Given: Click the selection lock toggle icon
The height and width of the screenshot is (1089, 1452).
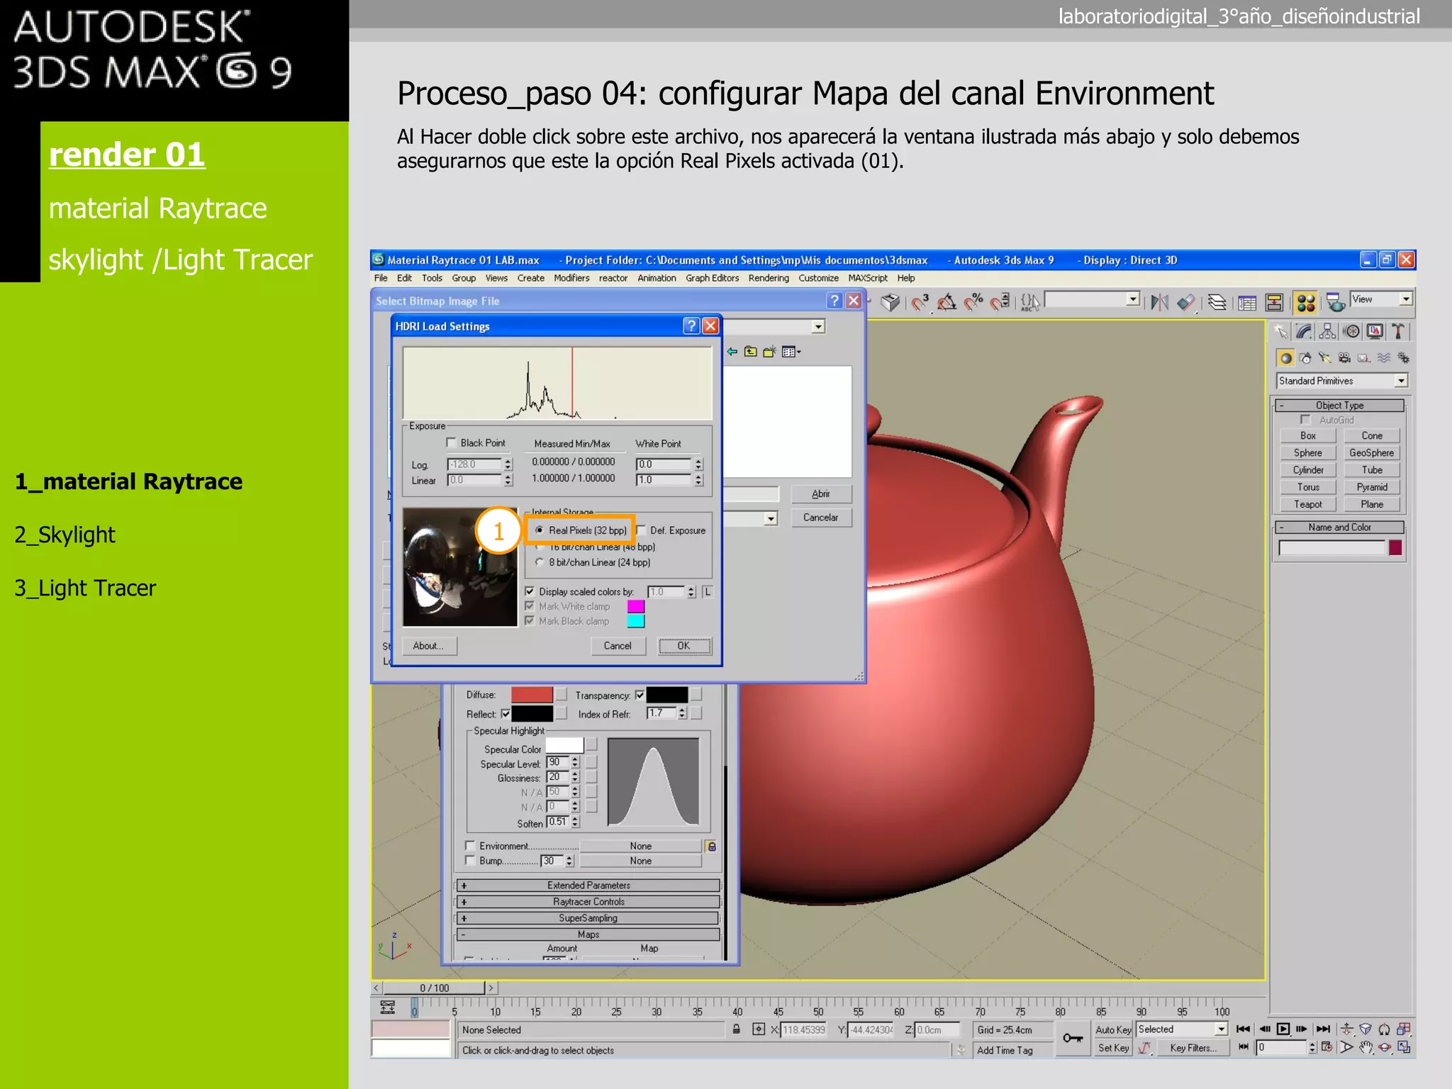Looking at the screenshot, I should [x=737, y=1029].
